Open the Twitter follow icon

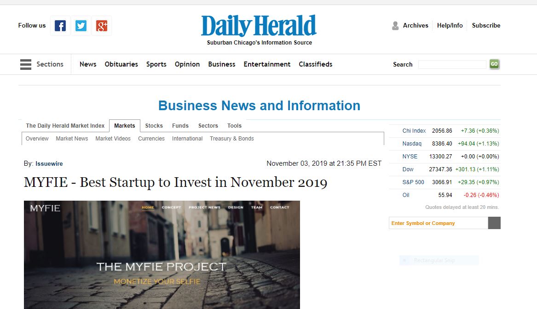tap(81, 26)
